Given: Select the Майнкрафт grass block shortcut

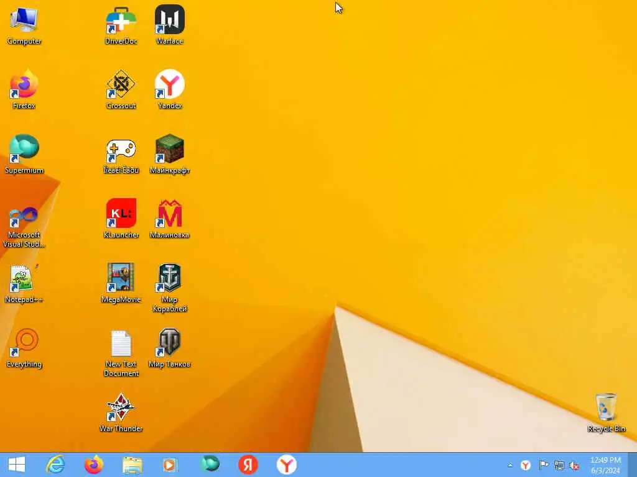Looking at the screenshot, I should (169, 154).
